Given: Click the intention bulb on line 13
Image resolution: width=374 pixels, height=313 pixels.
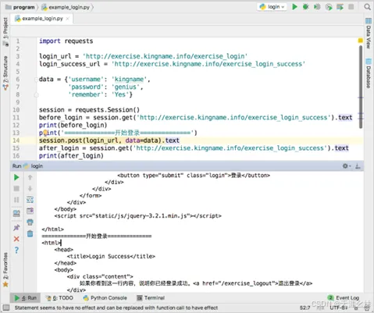Looking at the screenshot, I should pyautogui.click(x=45, y=133).
